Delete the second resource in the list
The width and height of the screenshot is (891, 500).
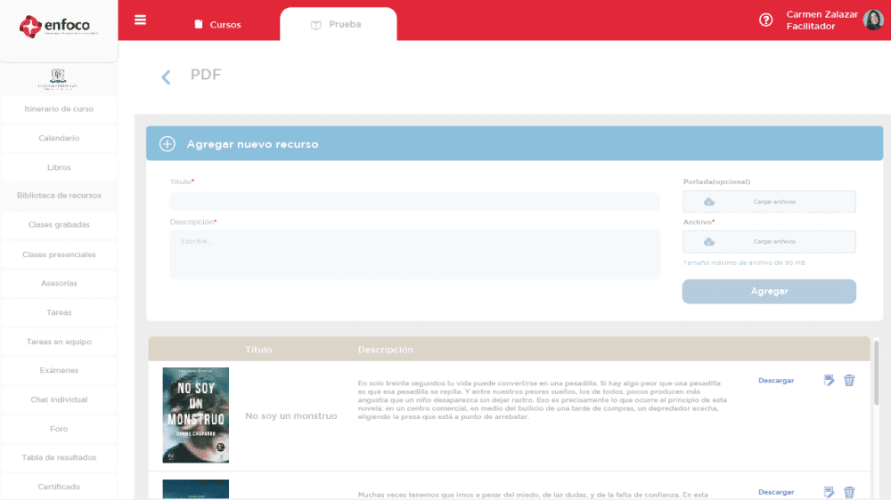coord(849,492)
